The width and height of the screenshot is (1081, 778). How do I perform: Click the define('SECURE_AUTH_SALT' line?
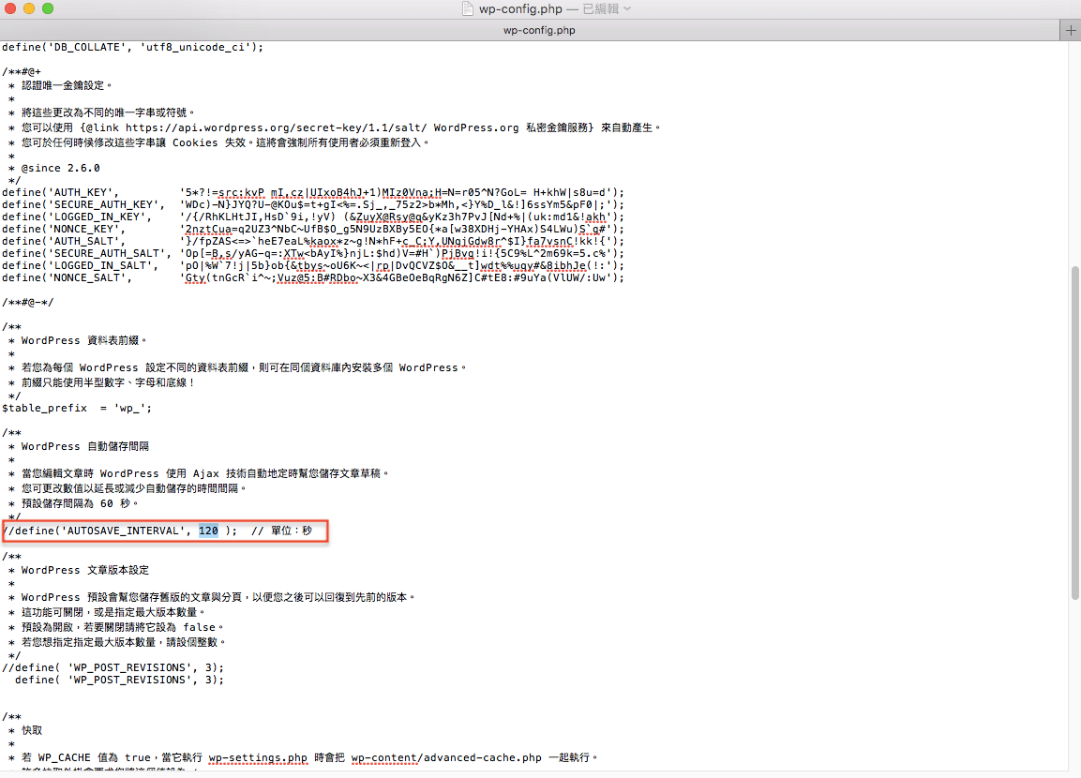pos(313,253)
